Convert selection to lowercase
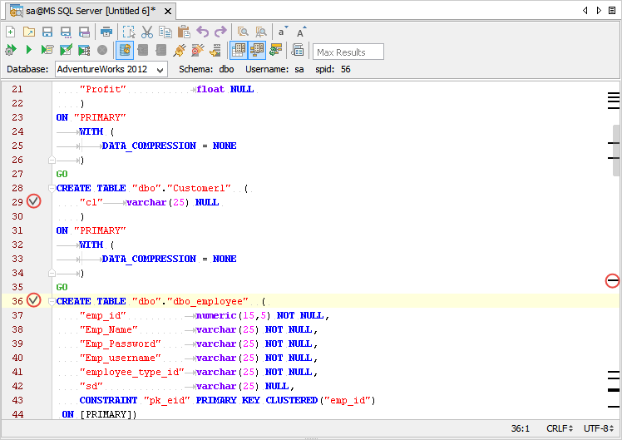The image size is (622, 440). click(x=283, y=32)
